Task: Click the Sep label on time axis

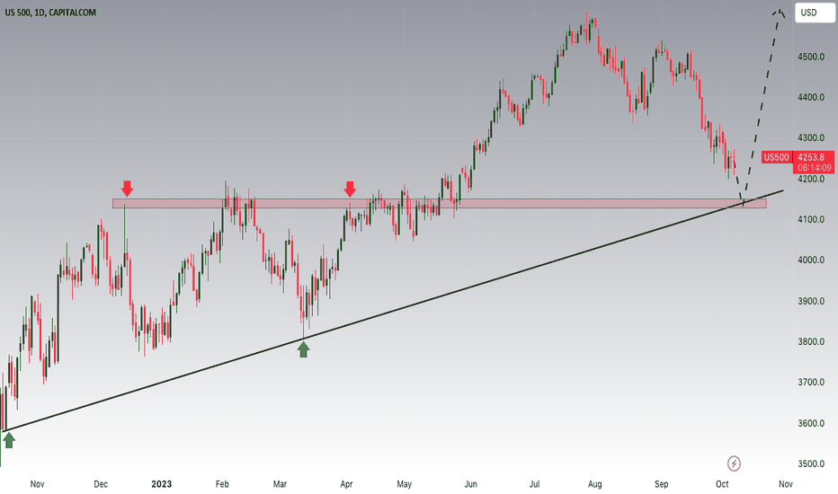Action: [x=661, y=484]
